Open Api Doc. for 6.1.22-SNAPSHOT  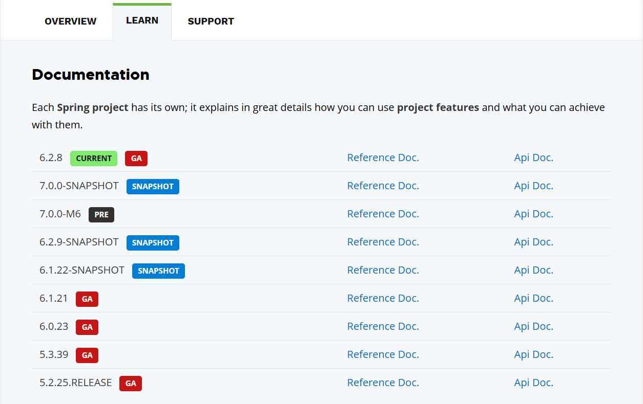pyautogui.click(x=533, y=270)
